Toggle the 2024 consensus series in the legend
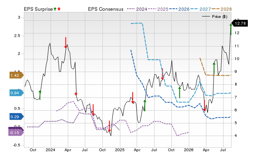Viewport: 255px width, 152px height. coord(137,9)
